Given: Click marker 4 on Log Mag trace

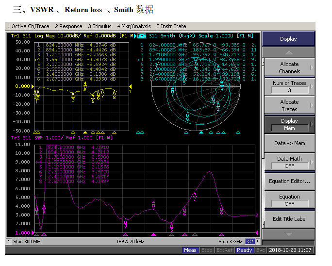Looking at the screenshot, I should (85, 86).
